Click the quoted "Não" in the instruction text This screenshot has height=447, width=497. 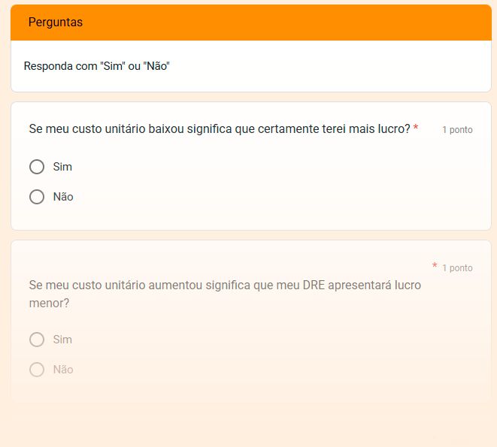pos(156,66)
